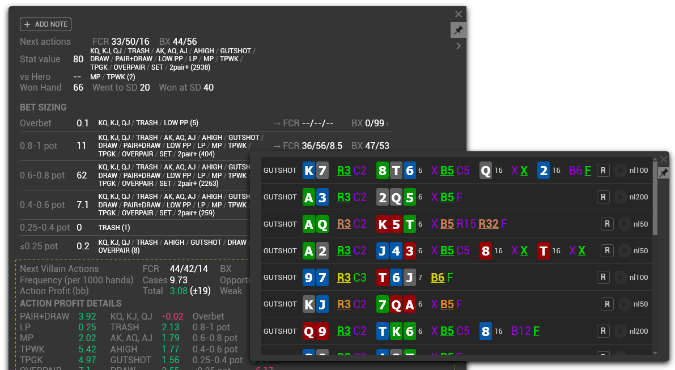
Task: Click the TRASH 2.13 profit entry
Action: pos(145,327)
